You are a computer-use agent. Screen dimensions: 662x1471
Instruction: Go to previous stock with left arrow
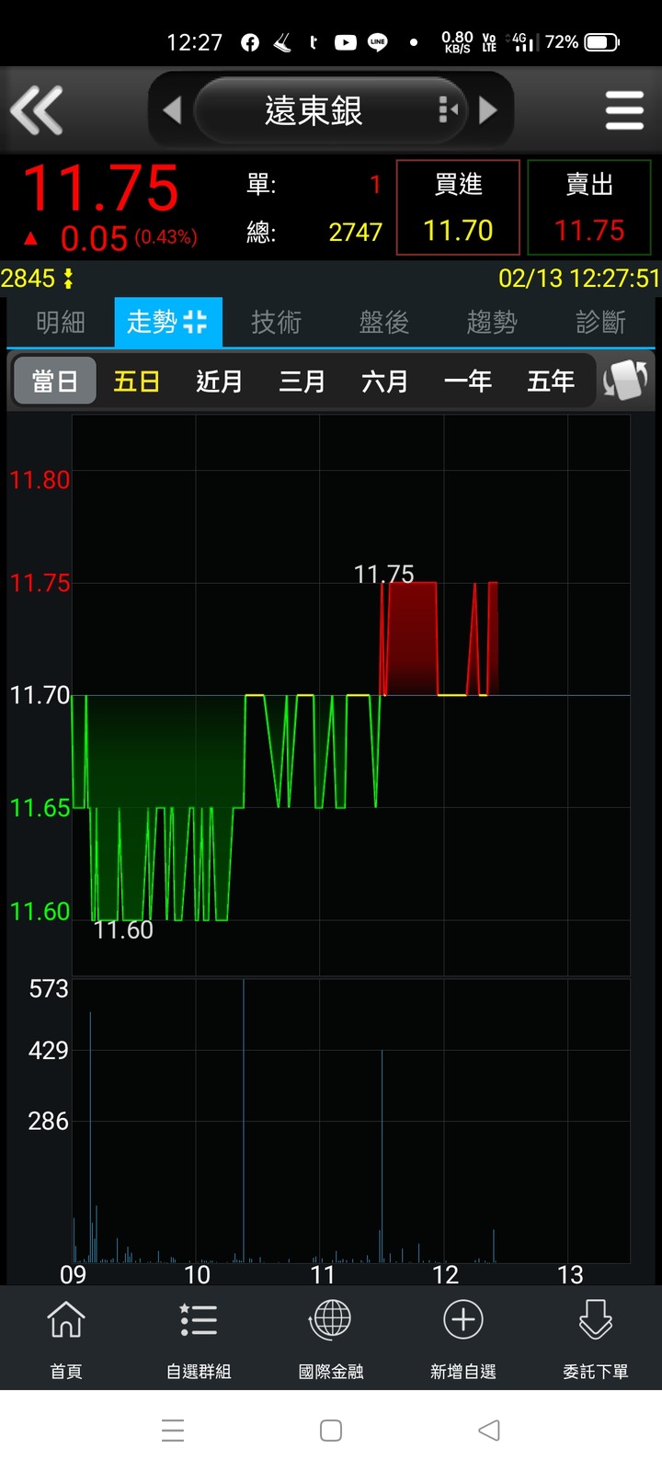point(172,110)
